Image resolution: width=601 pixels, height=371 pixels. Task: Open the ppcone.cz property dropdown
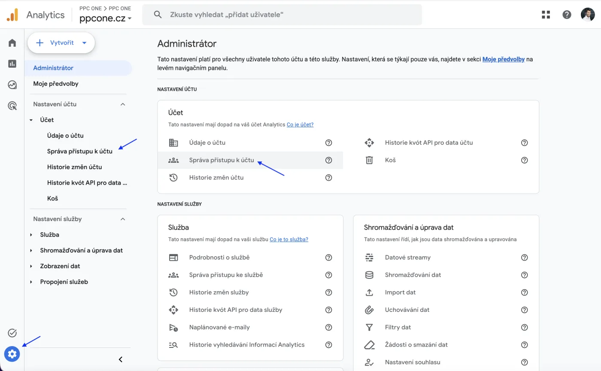click(106, 18)
